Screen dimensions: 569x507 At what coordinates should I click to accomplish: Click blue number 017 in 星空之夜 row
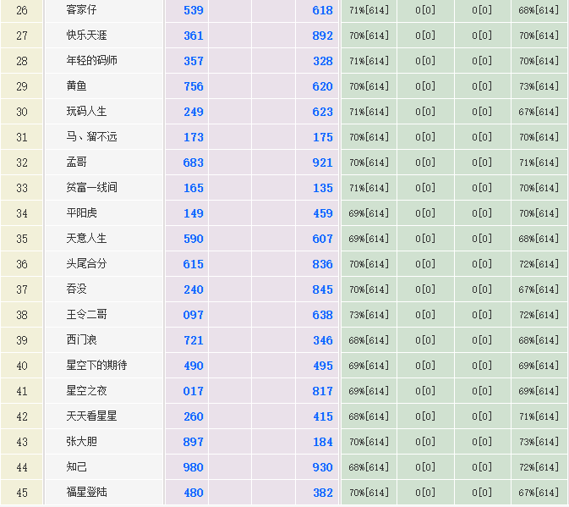(x=194, y=391)
